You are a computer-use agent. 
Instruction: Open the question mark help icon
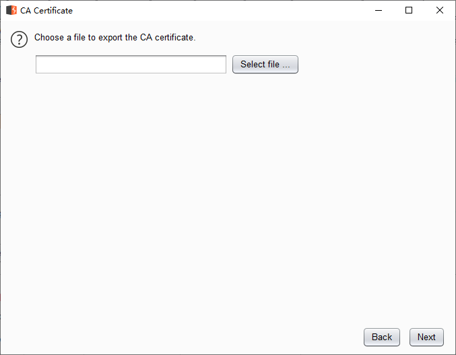point(19,39)
